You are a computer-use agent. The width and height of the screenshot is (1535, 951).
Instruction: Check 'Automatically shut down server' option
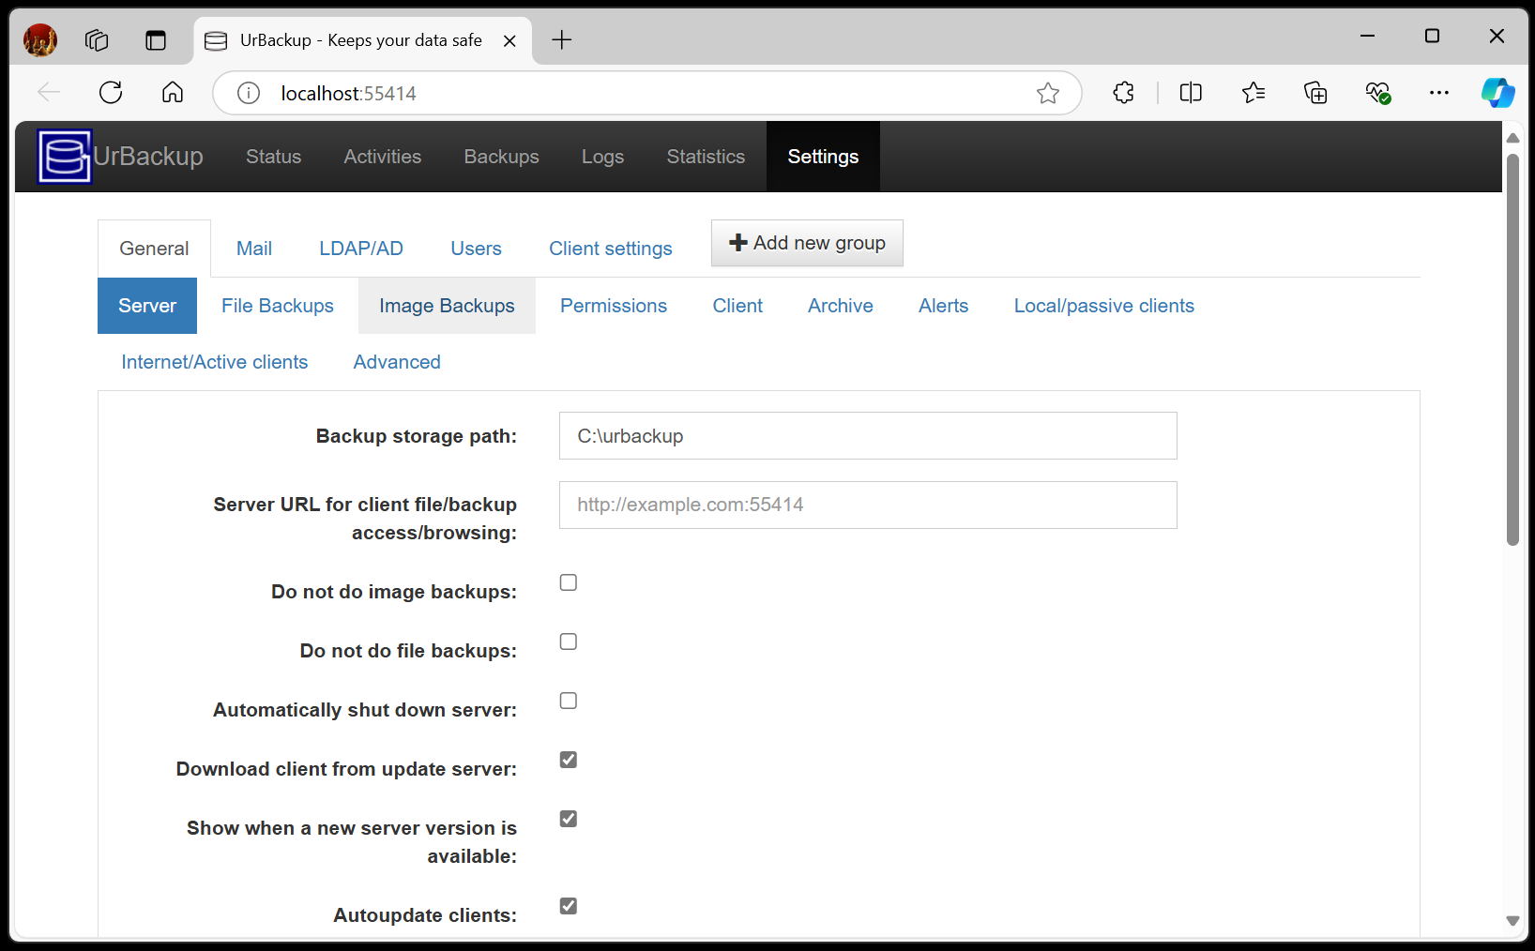click(569, 701)
